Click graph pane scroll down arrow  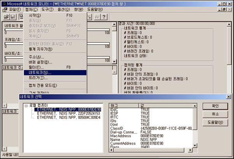coord(114,61)
